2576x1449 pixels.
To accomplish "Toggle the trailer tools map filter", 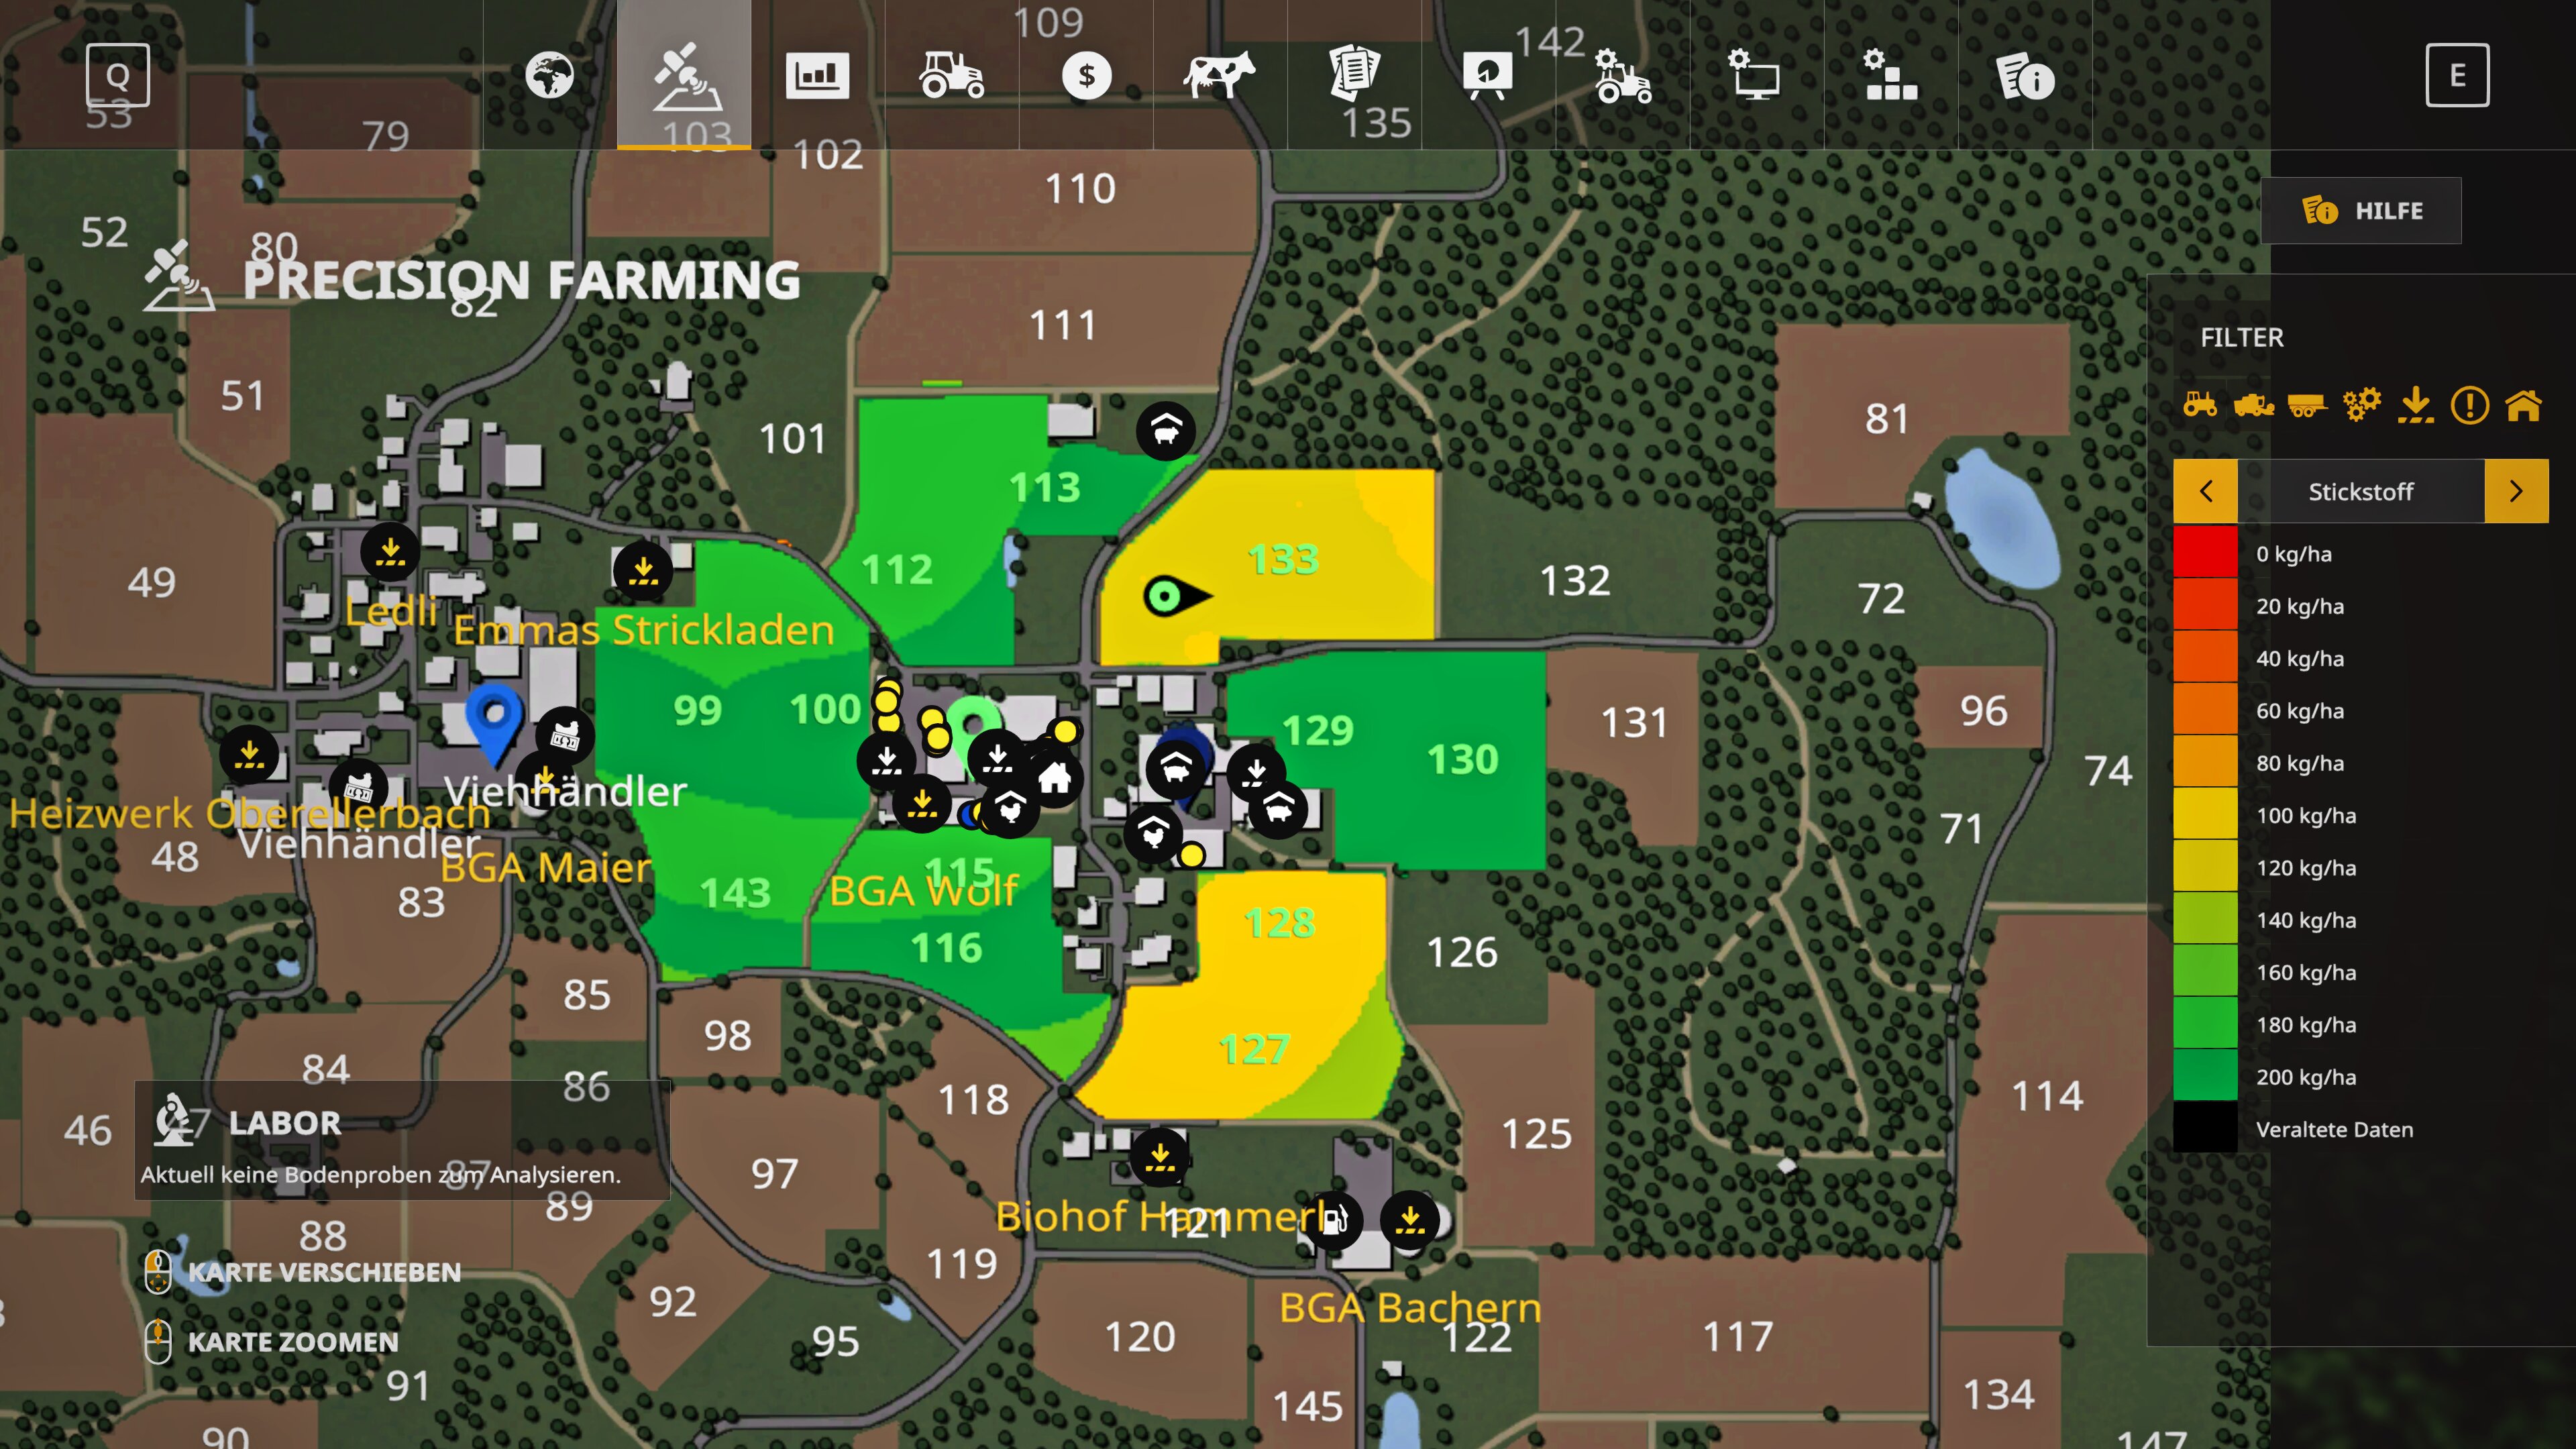I will [x=2307, y=405].
